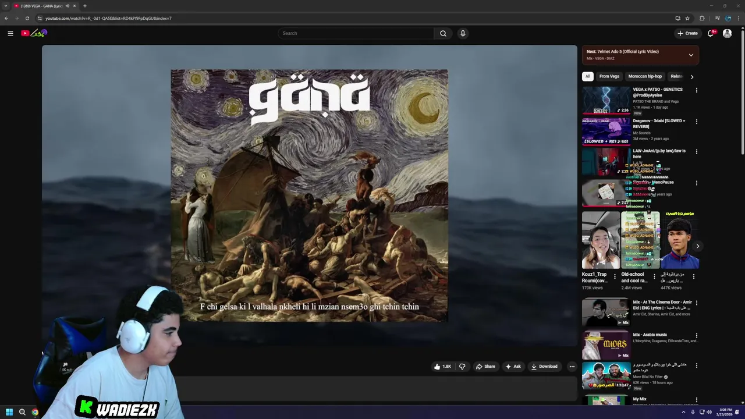The height and width of the screenshot is (419, 745).
Task: Open the notifications bell
Action: pos(711,33)
